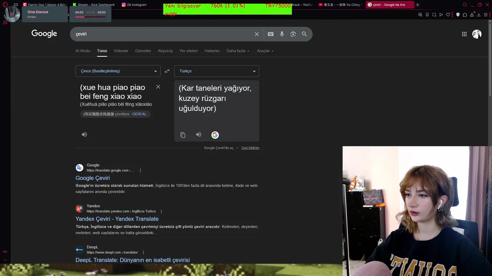Open source language Çince (Basitleştirilmiş) dropdown

pos(118,71)
